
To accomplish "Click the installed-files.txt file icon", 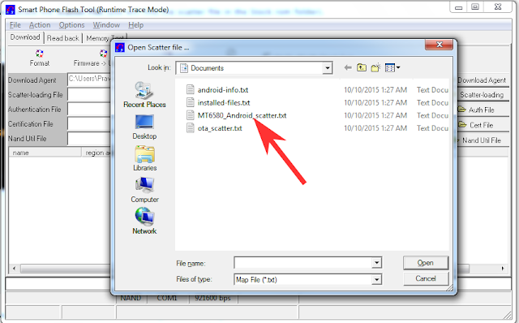I will click(191, 102).
